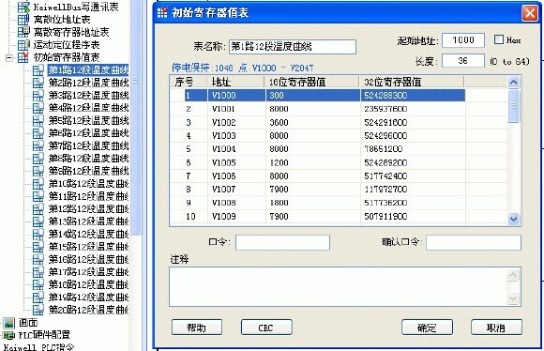
Task: Click the register table's scroll-down arrow
Action: pyautogui.click(x=513, y=219)
